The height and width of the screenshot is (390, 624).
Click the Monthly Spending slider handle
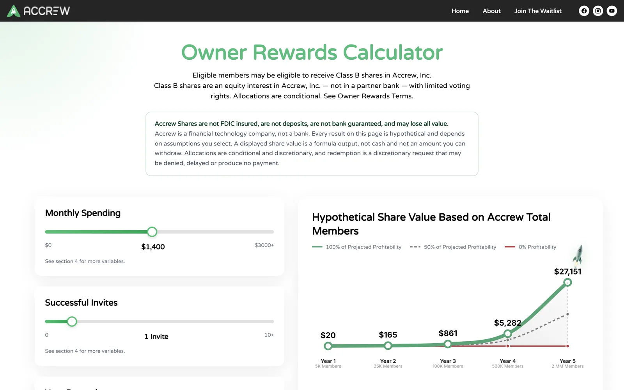tap(152, 232)
